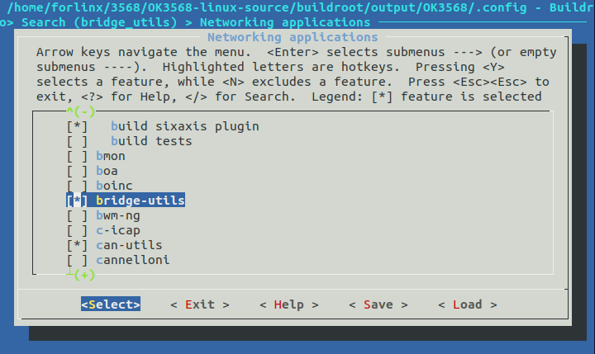
Task: Enable the build tests checkbox
Action: coord(77,141)
